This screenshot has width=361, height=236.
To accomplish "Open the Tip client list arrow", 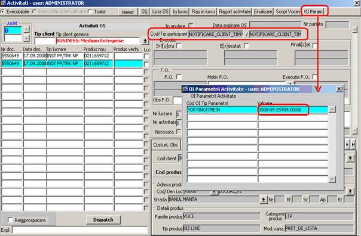I will (x=145, y=41).
